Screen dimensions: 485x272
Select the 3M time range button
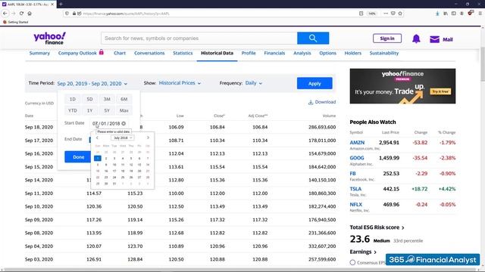pos(107,99)
